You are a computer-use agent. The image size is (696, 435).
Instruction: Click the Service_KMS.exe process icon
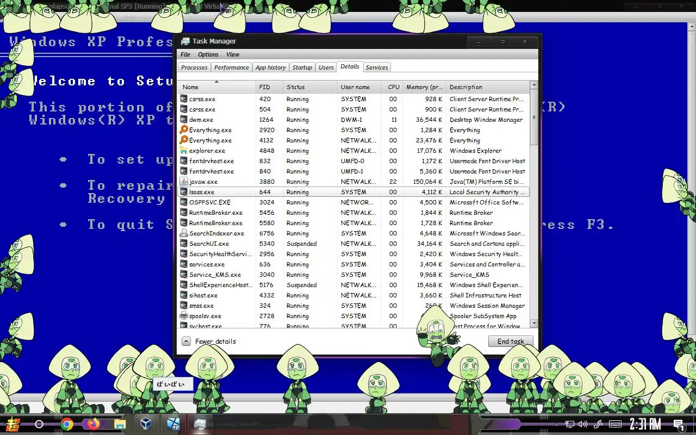(184, 275)
